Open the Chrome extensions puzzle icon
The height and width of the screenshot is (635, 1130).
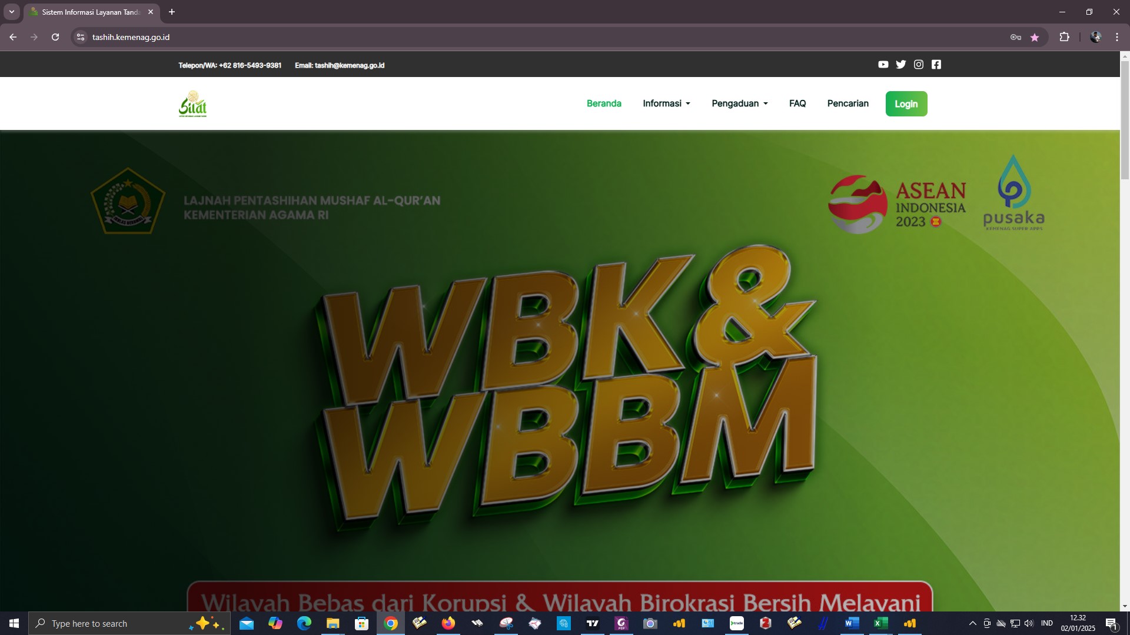(x=1064, y=37)
